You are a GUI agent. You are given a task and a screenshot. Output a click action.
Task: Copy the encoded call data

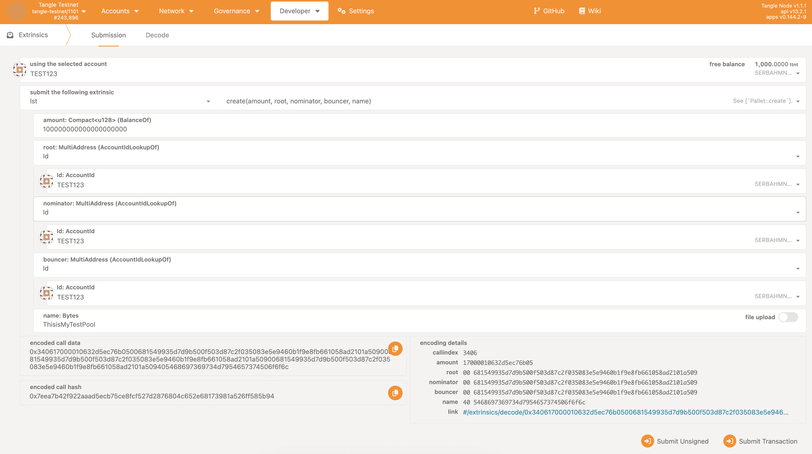pyautogui.click(x=395, y=349)
